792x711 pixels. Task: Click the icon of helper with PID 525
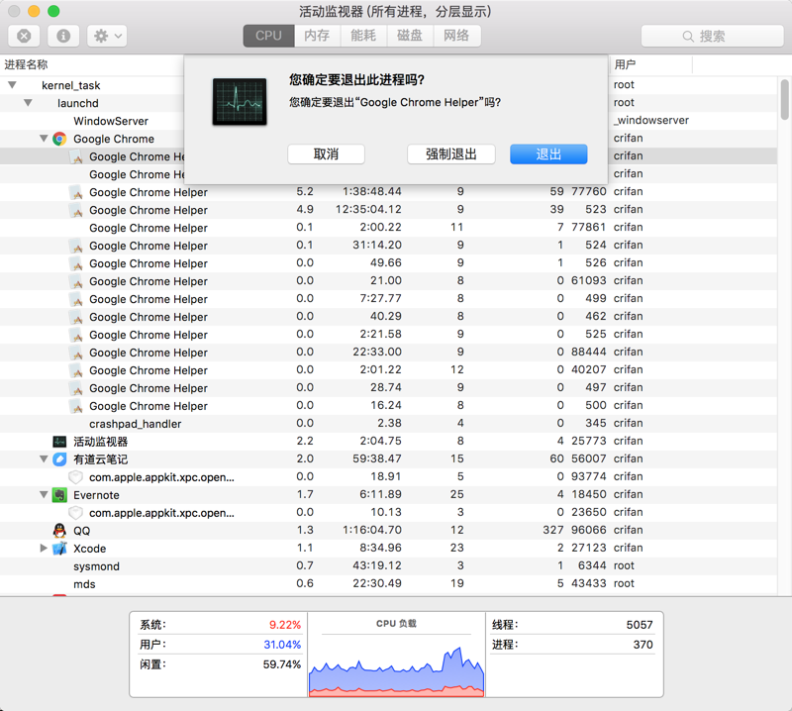point(76,335)
